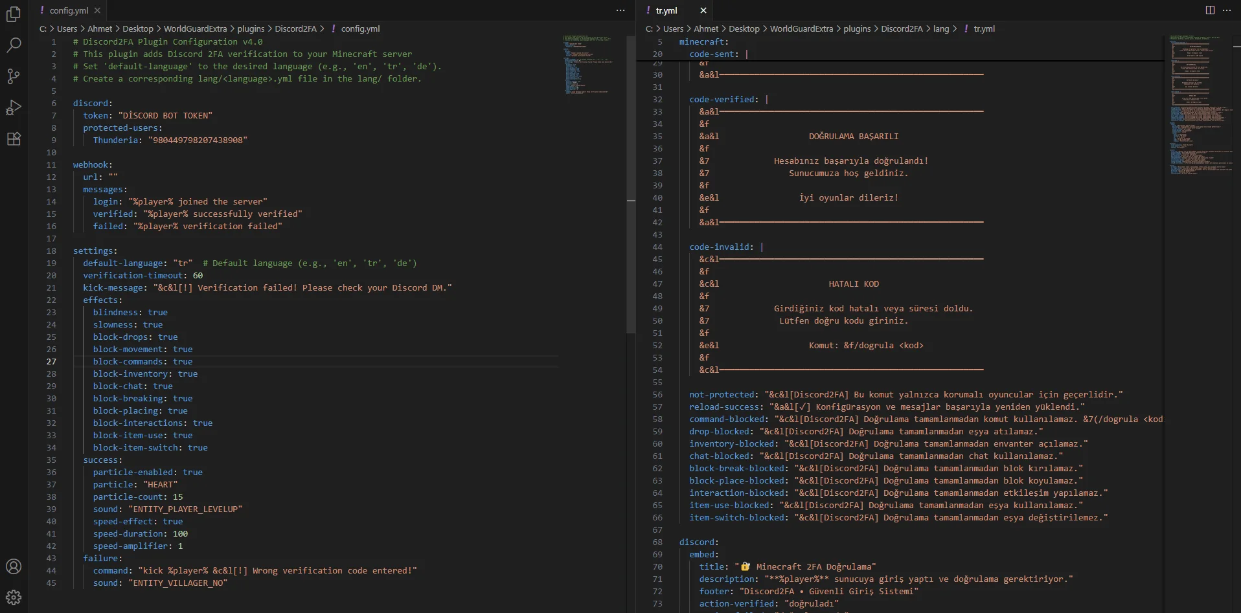Click the reload-success message line

(x=887, y=407)
